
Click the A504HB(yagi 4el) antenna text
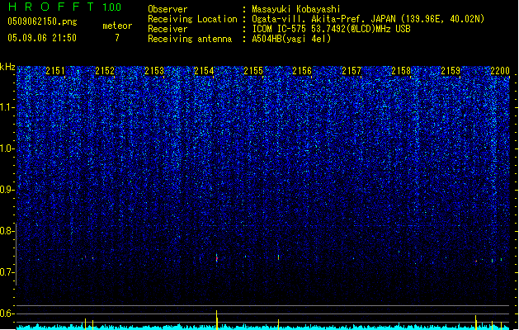pos(291,39)
